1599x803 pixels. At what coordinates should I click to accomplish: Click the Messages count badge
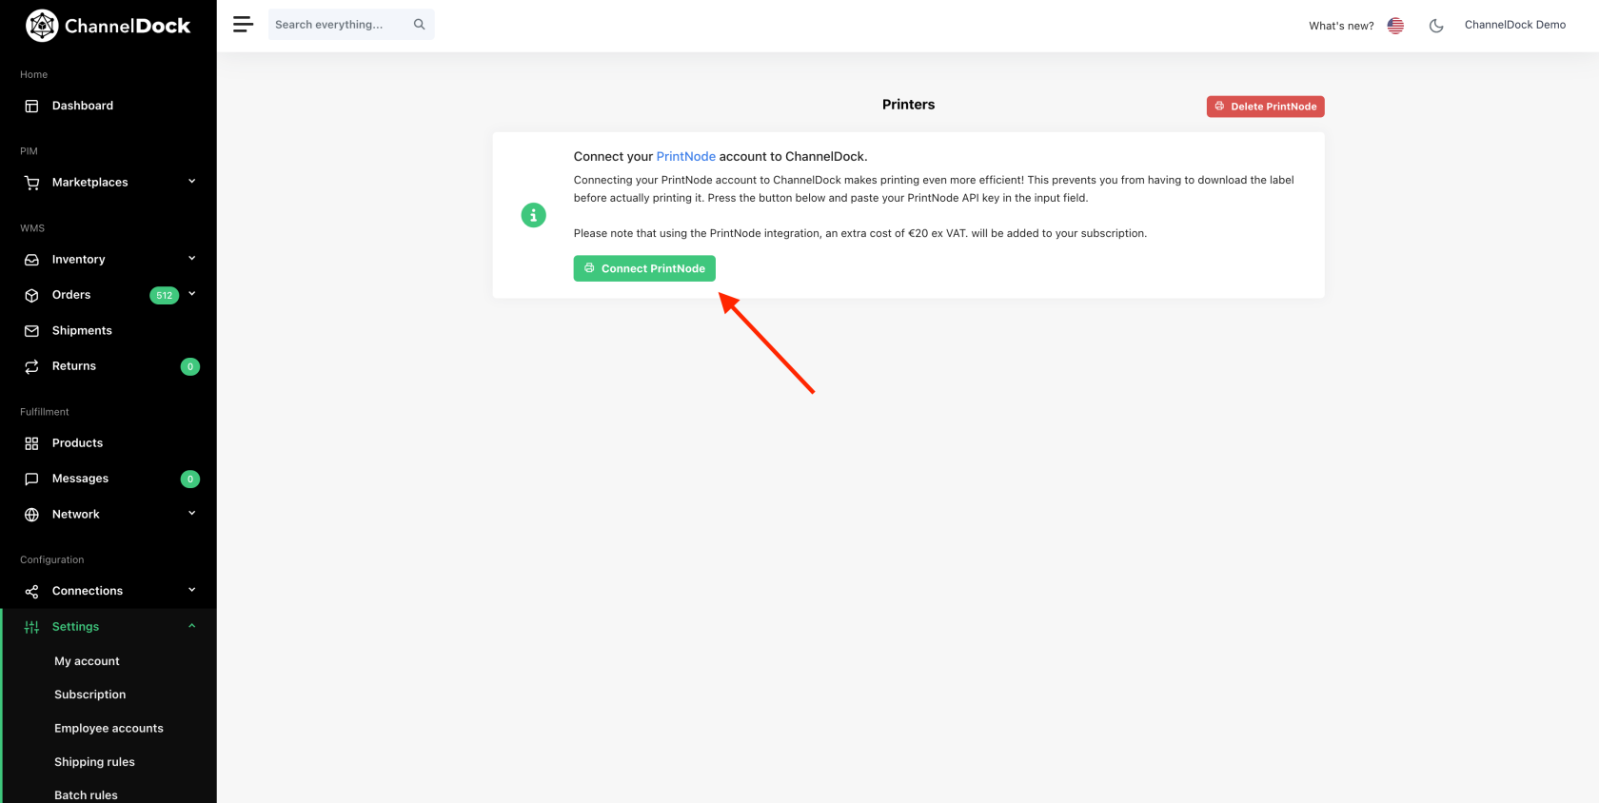pyautogui.click(x=190, y=480)
